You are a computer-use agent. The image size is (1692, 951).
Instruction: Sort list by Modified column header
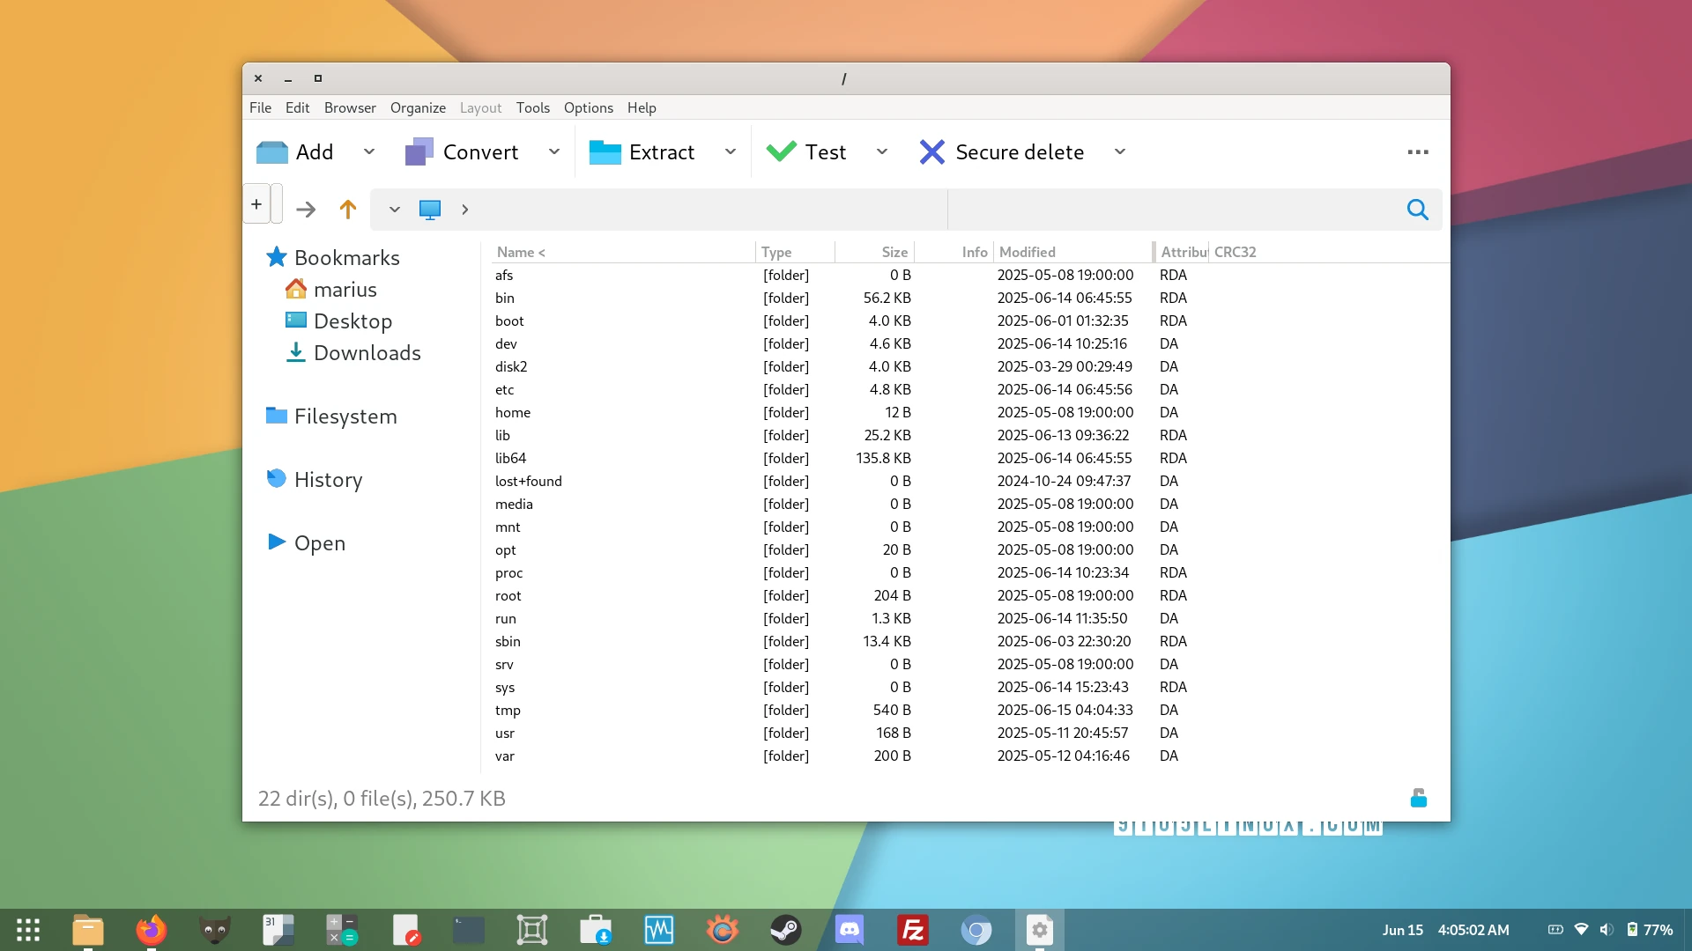coord(1027,252)
